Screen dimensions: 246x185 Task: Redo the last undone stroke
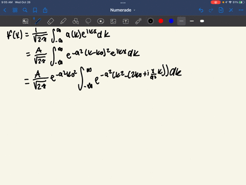211,10
